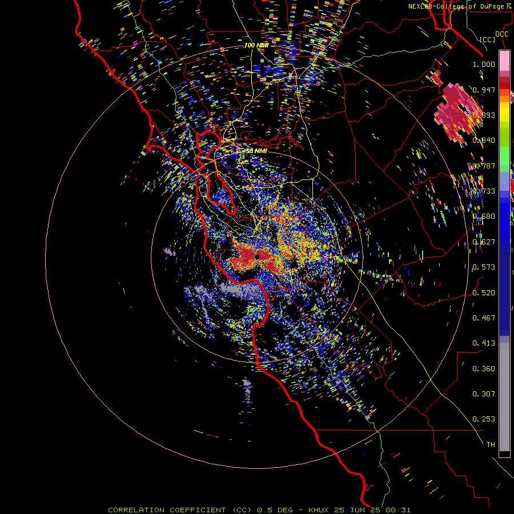Viewport: 514px width, 514px height.
Task: Select the 0.573 legend value
Action: (x=484, y=267)
